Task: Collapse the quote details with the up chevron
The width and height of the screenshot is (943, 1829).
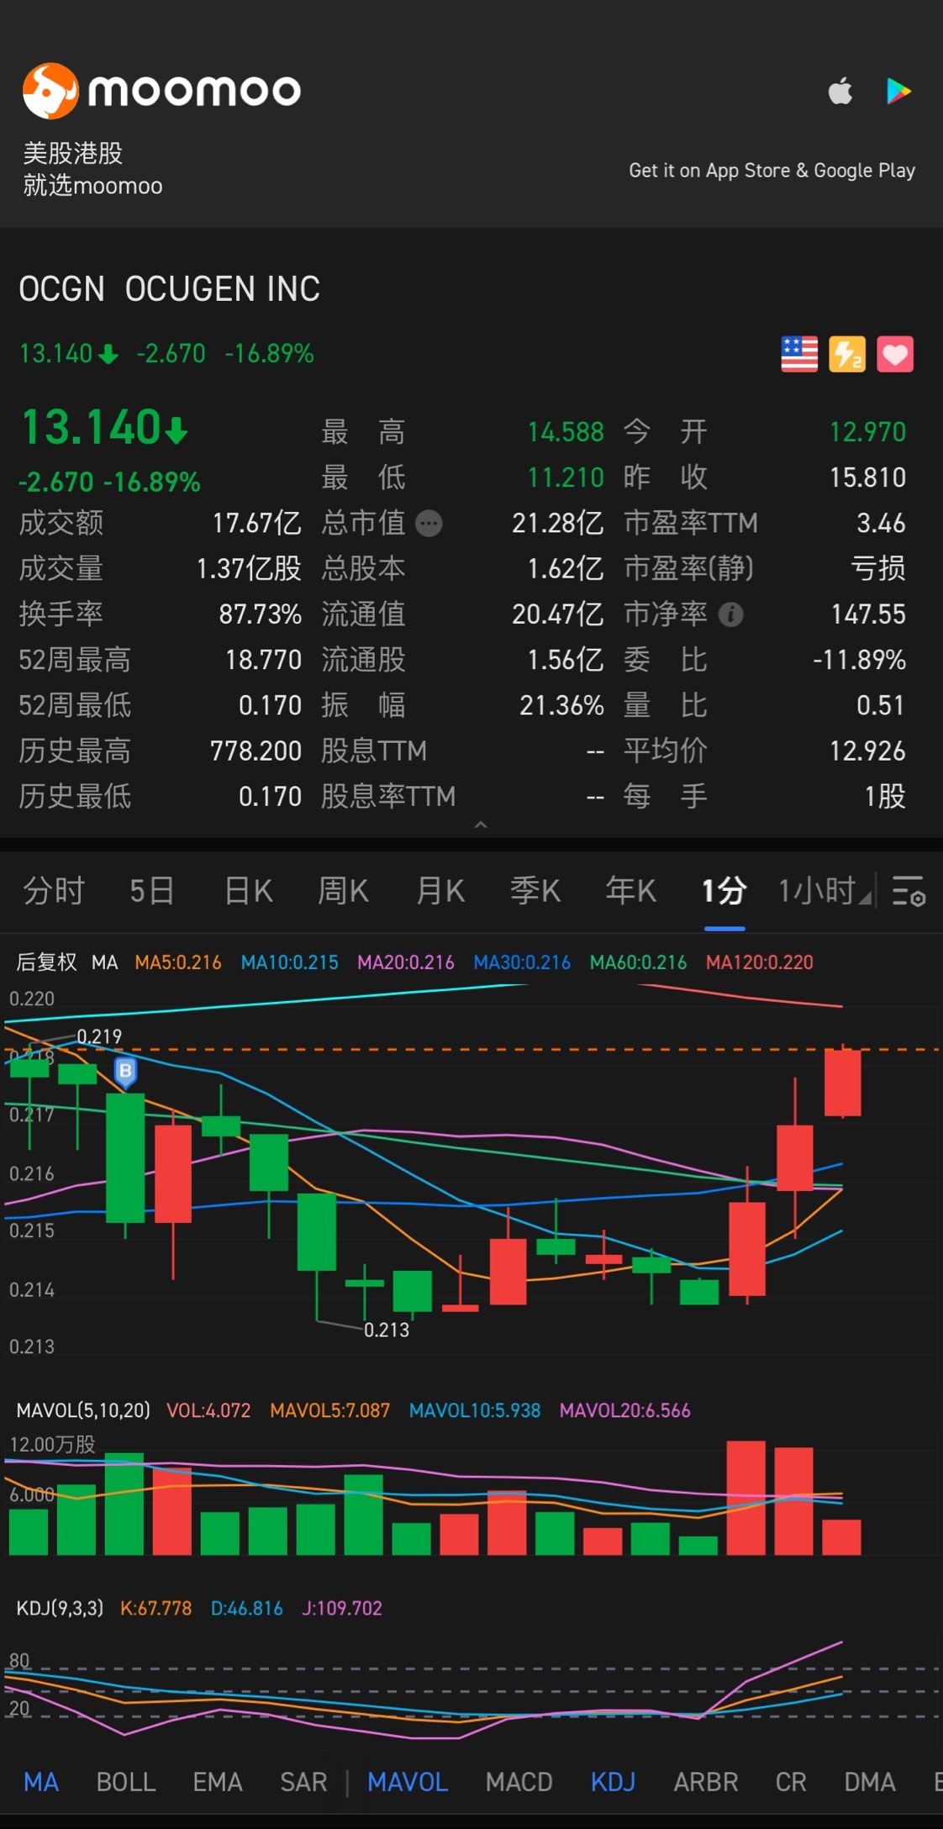Action: 481,825
